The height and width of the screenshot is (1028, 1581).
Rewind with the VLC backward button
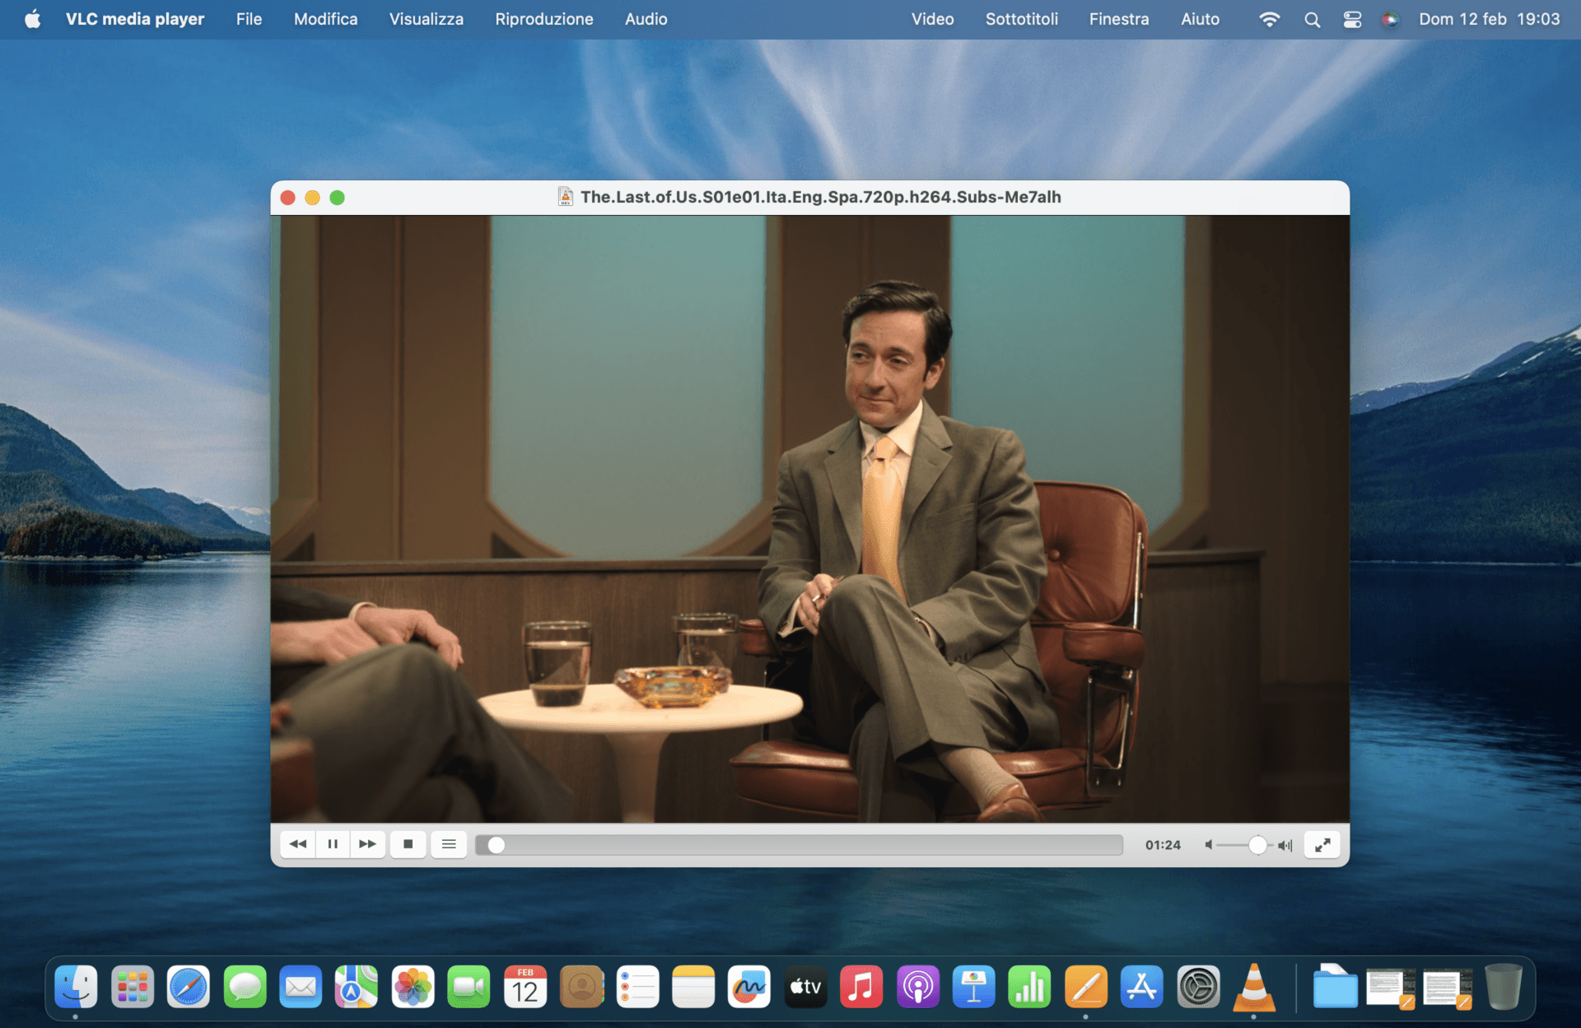pyautogui.click(x=298, y=844)
